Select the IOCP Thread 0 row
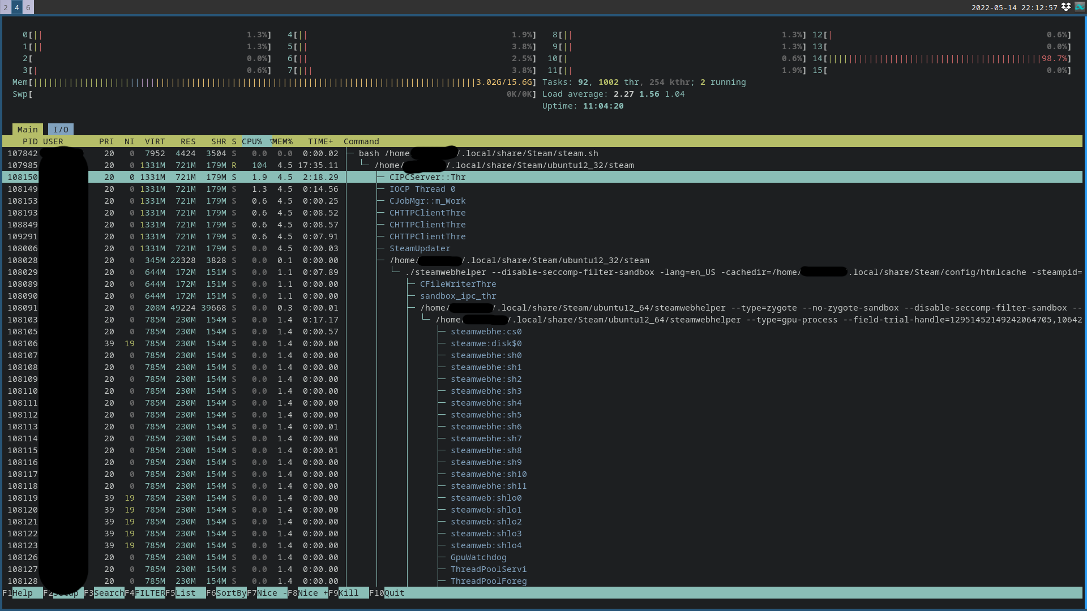 click(x=542, y=189)
